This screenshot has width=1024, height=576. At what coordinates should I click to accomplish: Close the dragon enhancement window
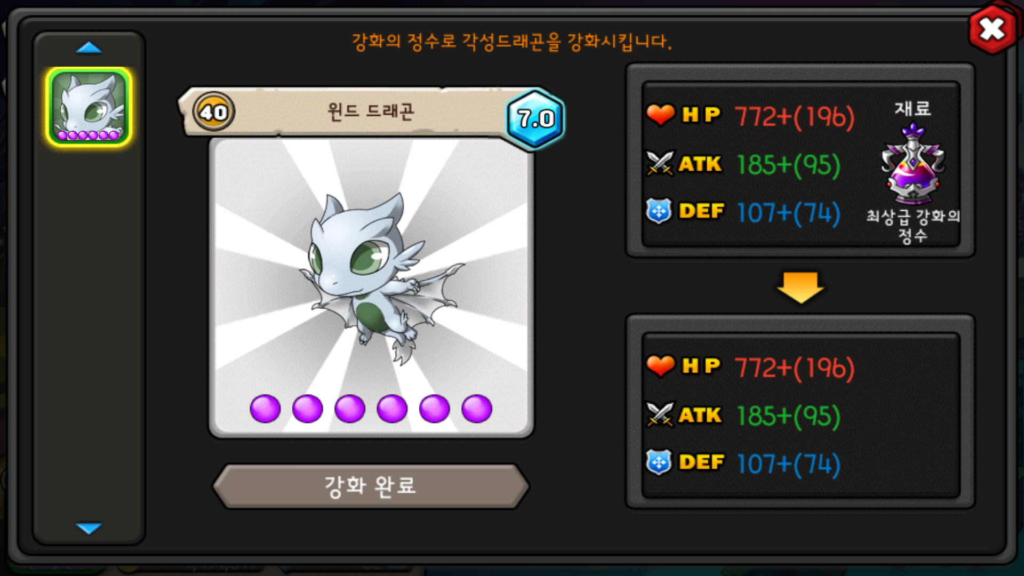[x=992, y=29]
